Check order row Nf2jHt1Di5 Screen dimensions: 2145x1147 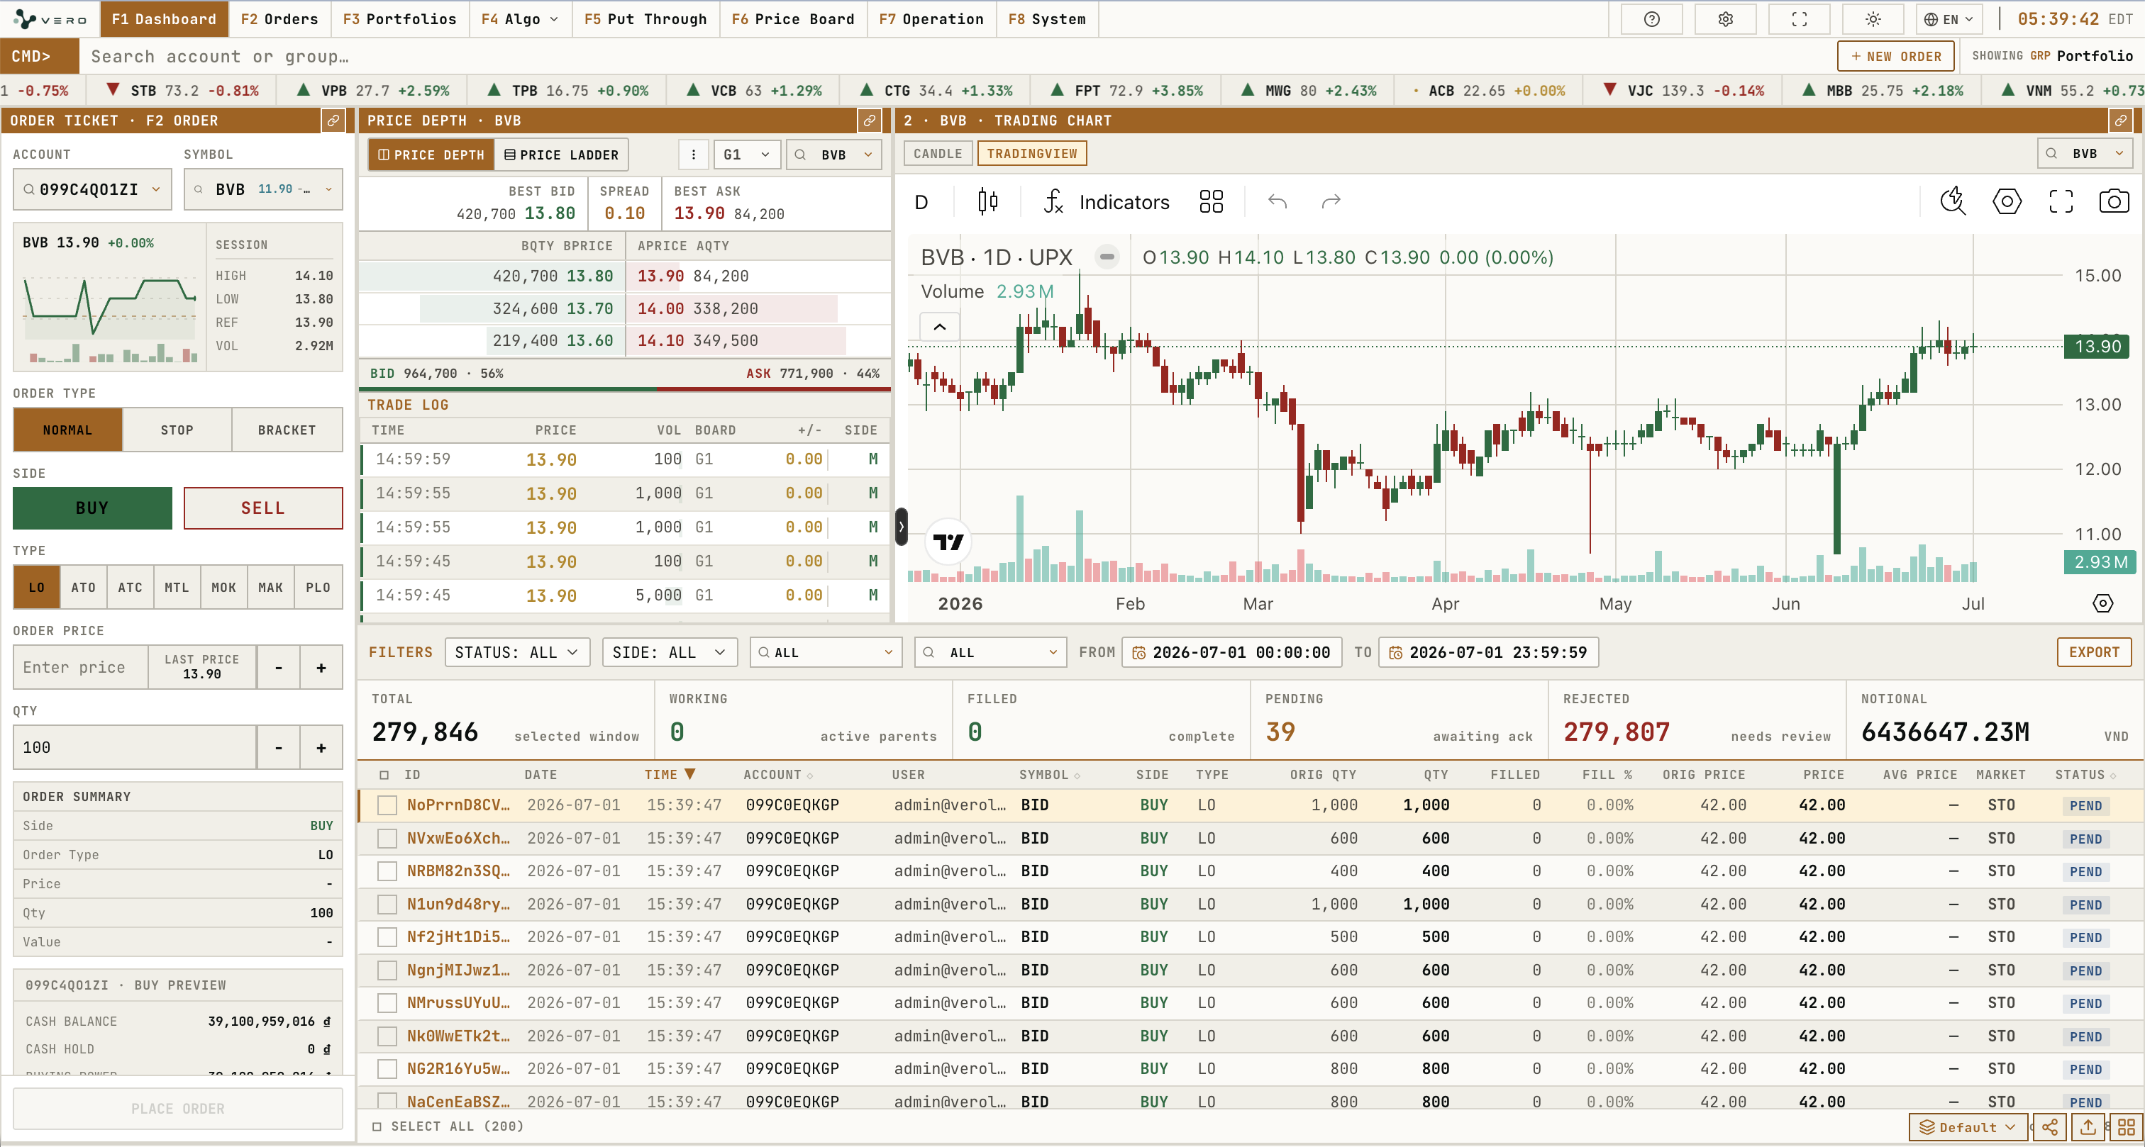(x=387, y=936)
